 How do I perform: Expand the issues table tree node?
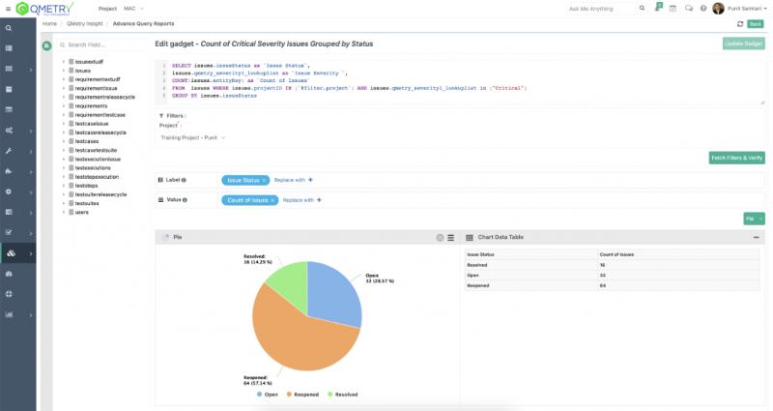(64, 71)
